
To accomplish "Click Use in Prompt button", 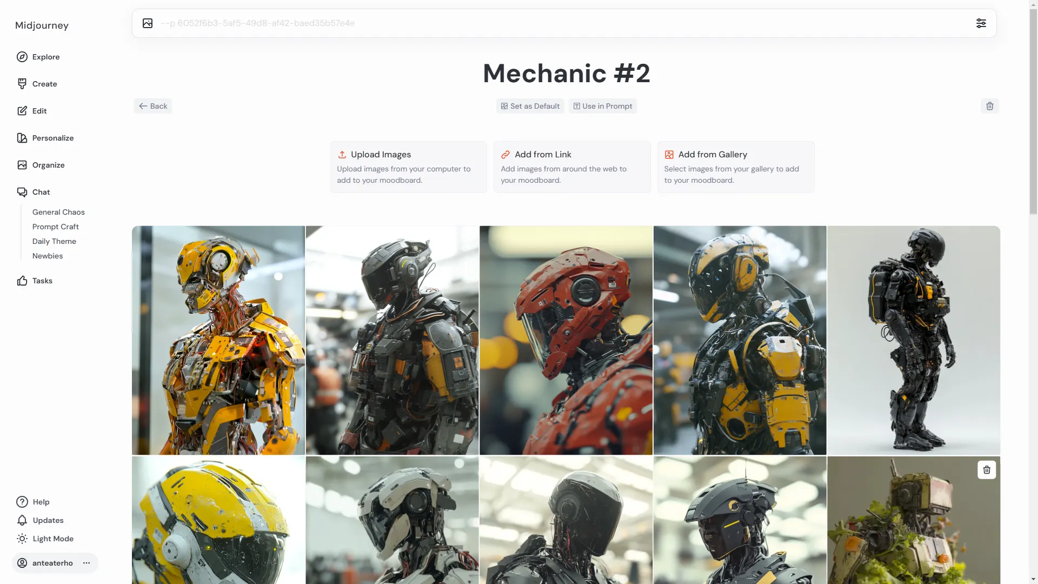I will [x=602, y=106].
